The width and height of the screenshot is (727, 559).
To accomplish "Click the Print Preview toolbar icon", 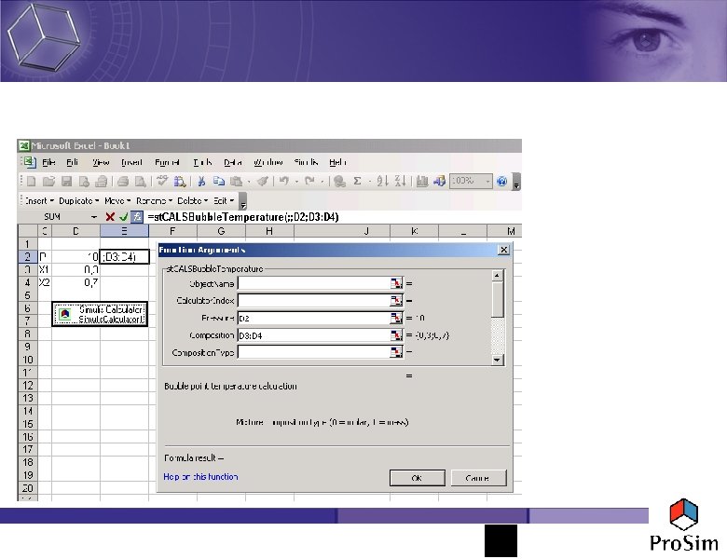I will click(x=140, y=182).
